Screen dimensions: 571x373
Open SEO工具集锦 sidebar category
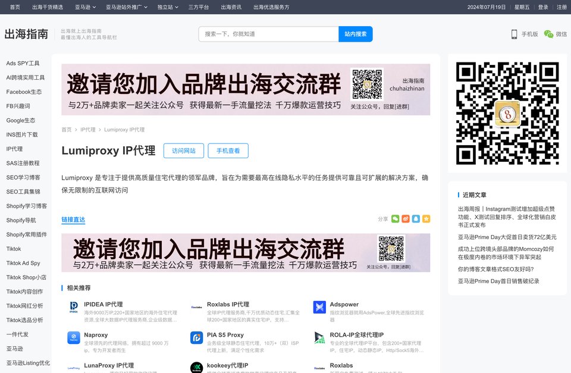23,192
